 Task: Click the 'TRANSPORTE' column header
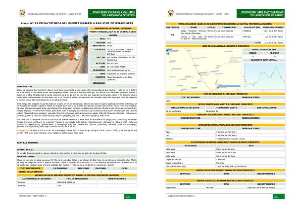pyautogui.click(x=229, y=27)
